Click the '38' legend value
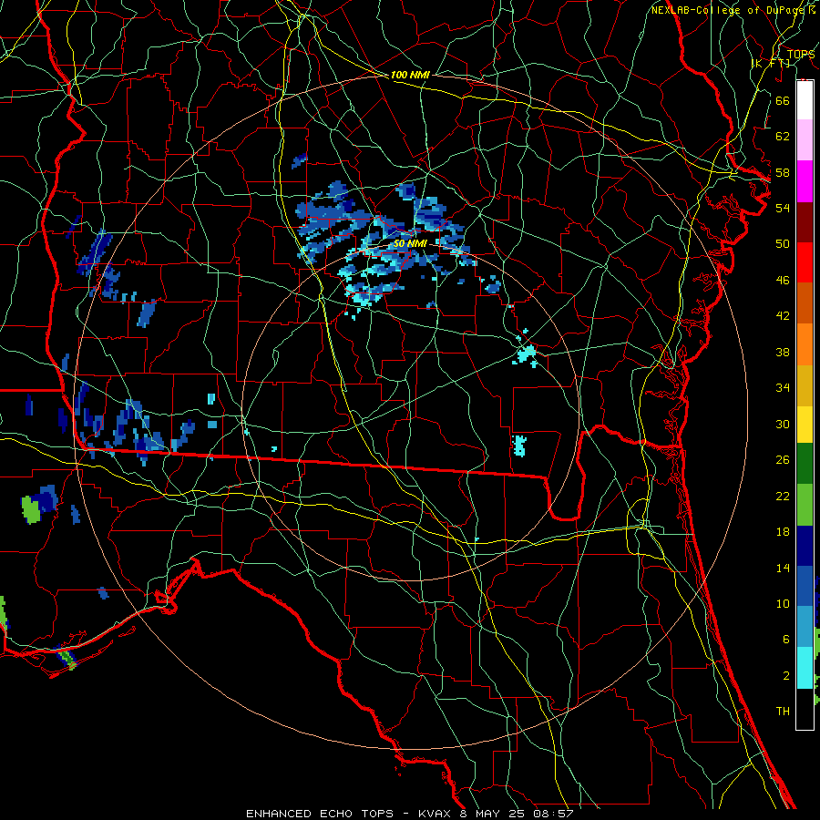This screenshot has height=820, width=820. [783, 352]
